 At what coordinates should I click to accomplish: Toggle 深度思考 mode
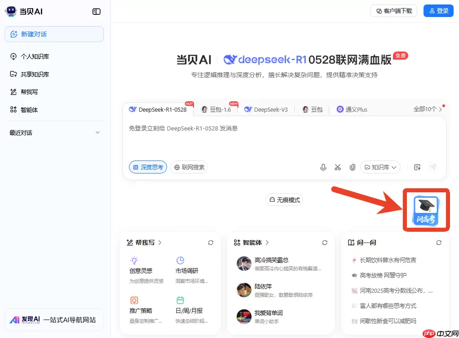point(148,167)
